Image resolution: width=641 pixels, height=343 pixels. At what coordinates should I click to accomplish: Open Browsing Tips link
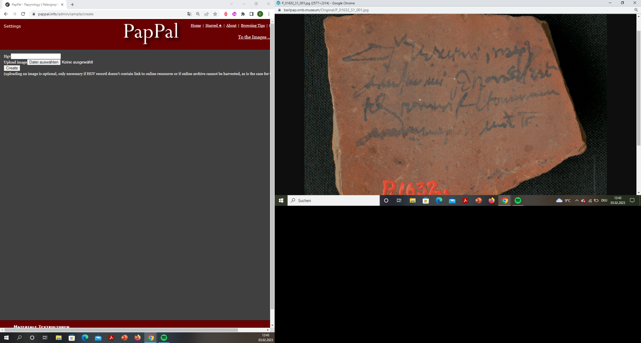[x=253, y=25]
